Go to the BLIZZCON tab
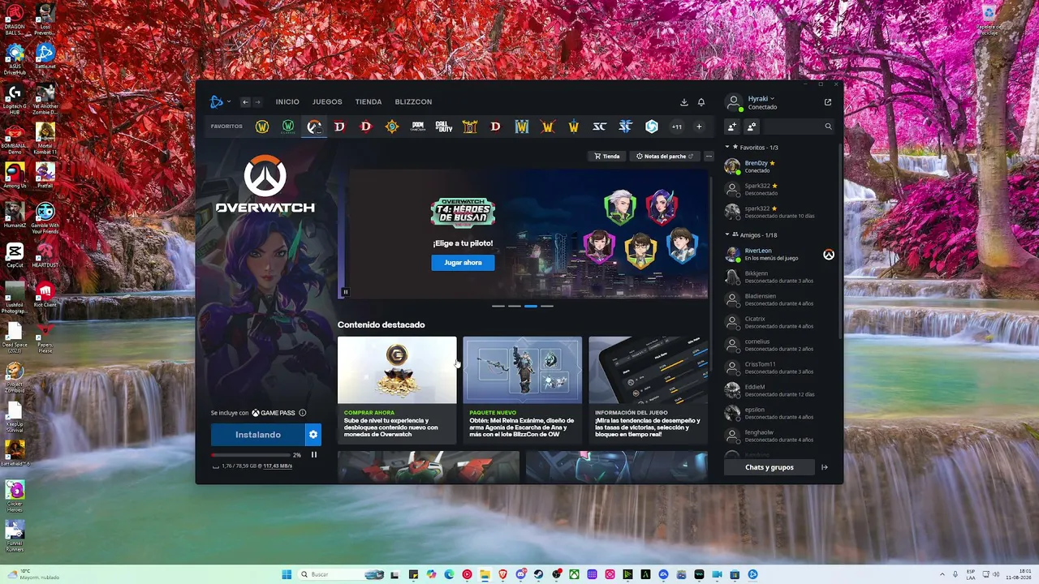The image size is (1039, 584). (413, 102)
